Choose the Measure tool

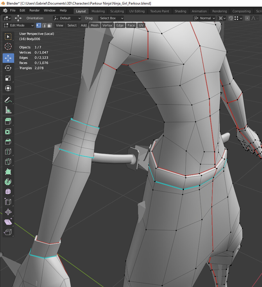(8, 110)
